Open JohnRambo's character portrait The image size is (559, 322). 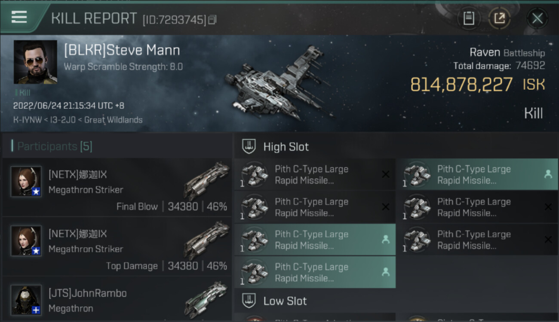pyautogui.click(x=26, y=299)
